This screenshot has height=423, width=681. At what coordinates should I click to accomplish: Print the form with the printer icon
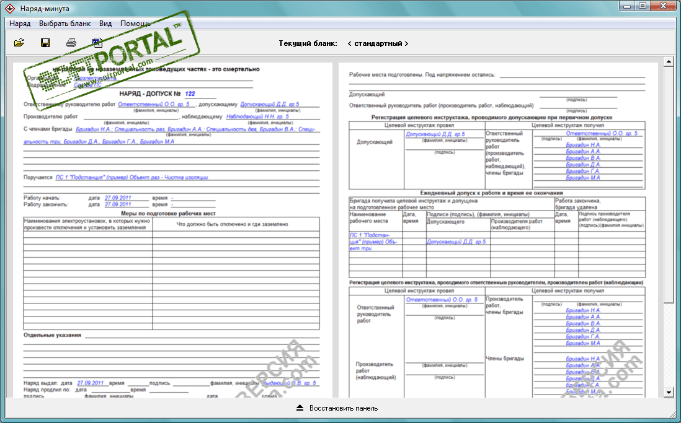tap(71, 43)
